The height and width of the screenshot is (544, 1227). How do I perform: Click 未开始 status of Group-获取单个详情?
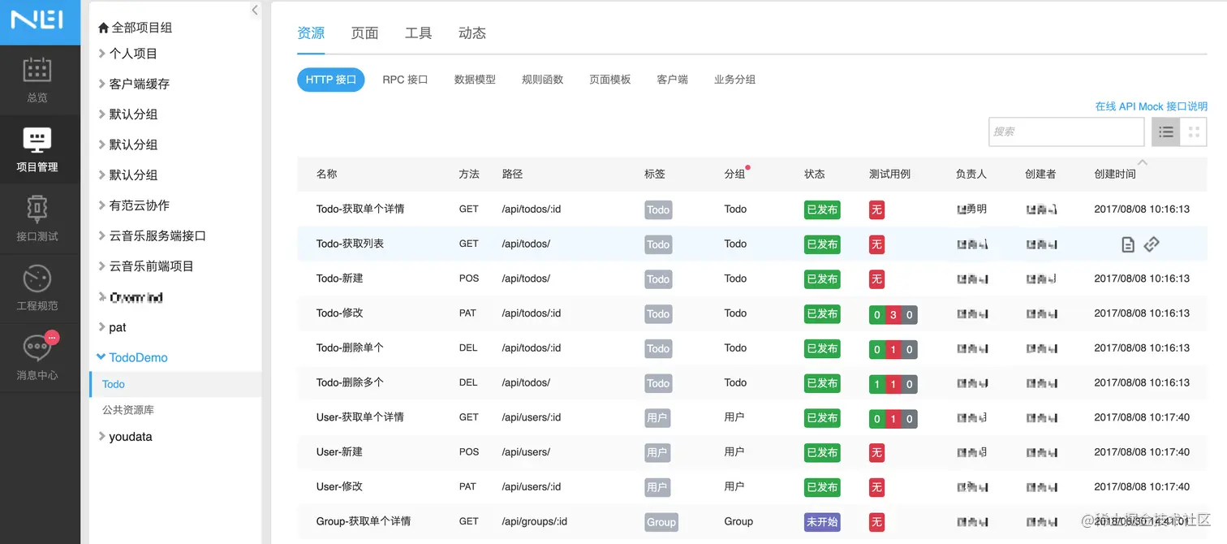(822, 522)
